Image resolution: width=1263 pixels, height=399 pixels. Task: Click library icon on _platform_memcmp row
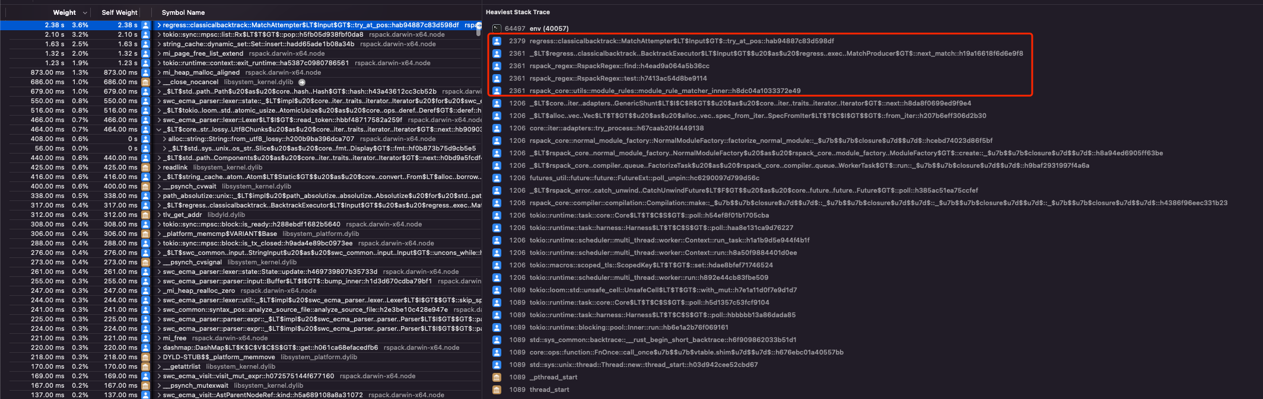pos(145,234)
